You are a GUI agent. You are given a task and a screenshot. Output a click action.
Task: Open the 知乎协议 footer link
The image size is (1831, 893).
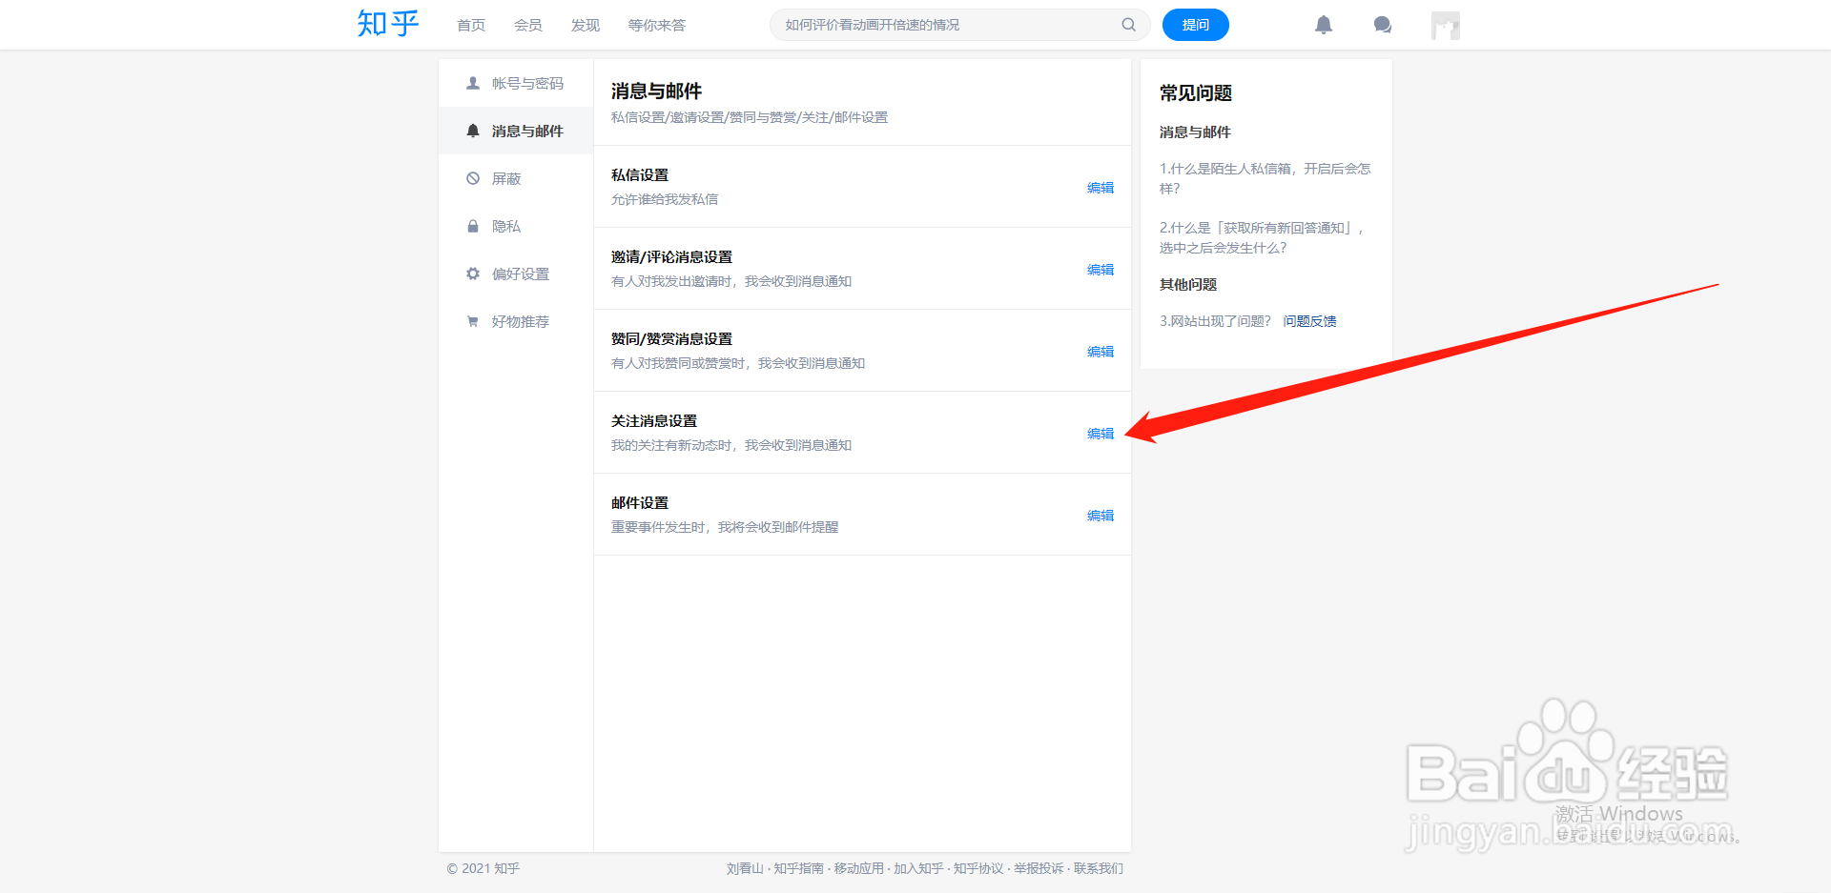(x=978, y=868)
